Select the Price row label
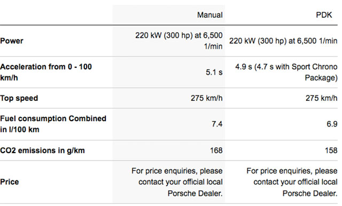 (10, 182)
